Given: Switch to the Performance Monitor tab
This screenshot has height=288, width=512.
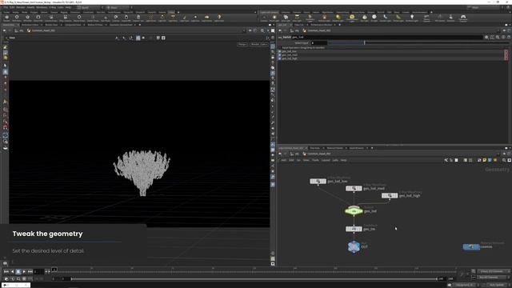Looking at the screenshot, I should tap(322, 25).
